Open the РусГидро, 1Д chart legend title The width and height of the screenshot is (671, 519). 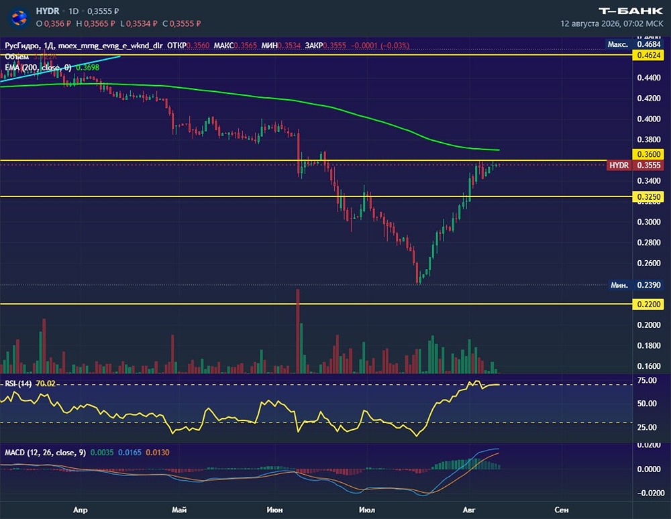click(84, 46)
